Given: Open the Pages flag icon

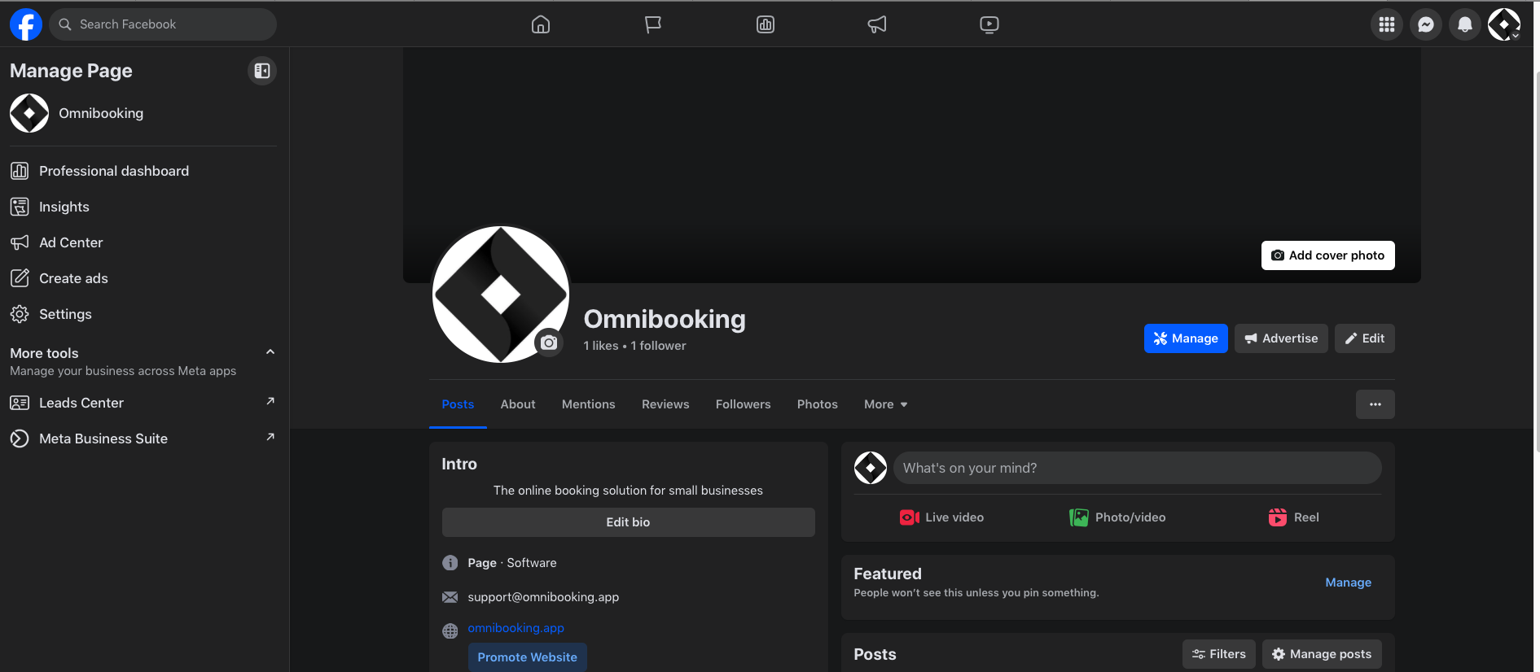Looking at the screenshot, I should 653,24.
